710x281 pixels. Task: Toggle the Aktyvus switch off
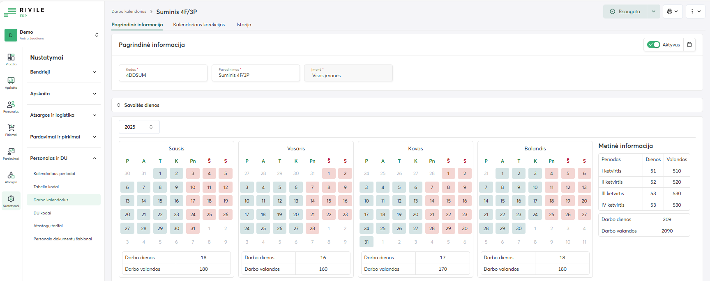point(653,45)
